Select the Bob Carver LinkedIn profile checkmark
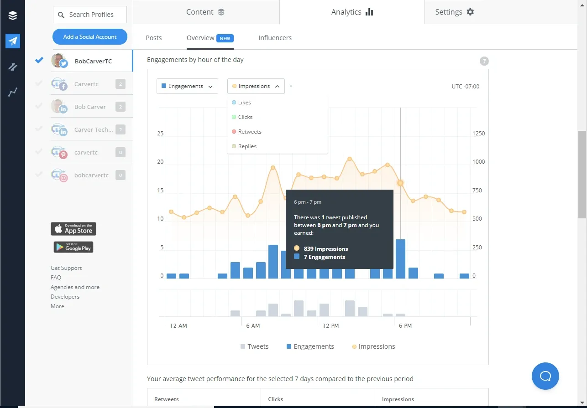The height and width of the screenshot is (408, 587). 38,106
